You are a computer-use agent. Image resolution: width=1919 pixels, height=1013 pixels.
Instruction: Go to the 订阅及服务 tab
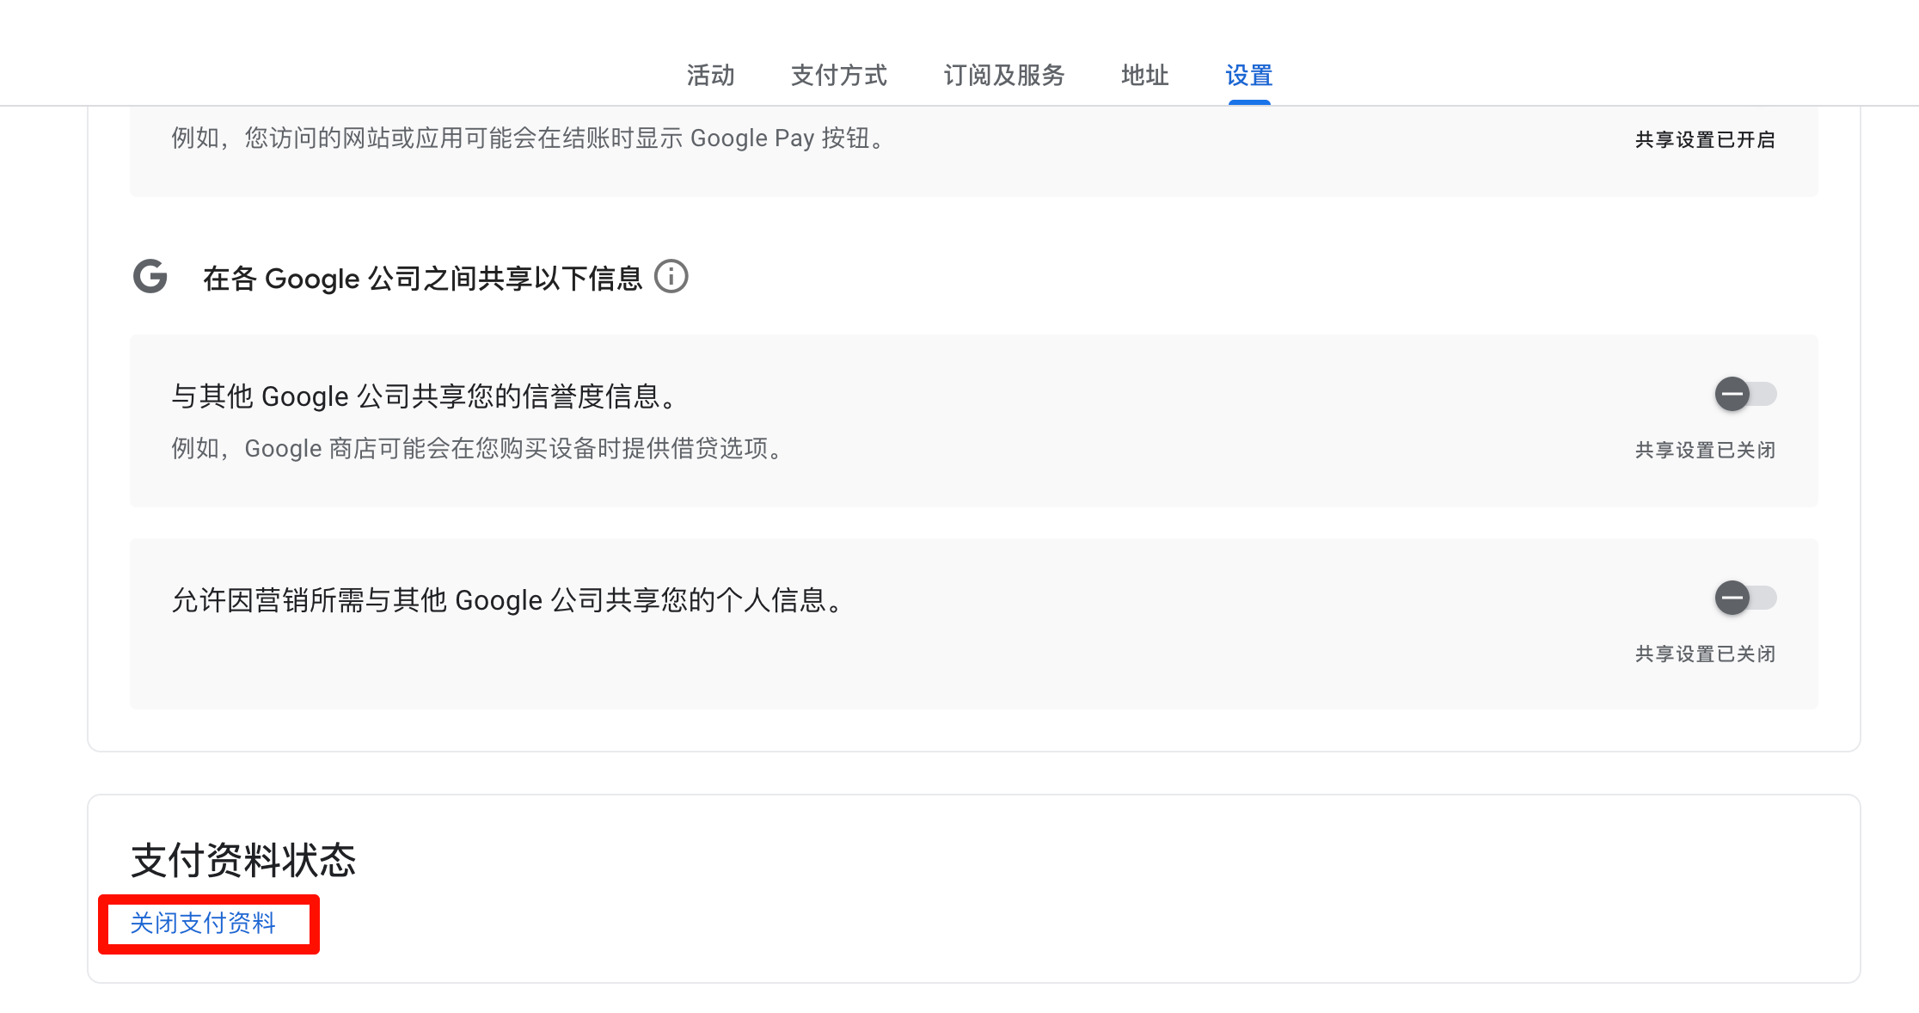tap(1003, 76)
